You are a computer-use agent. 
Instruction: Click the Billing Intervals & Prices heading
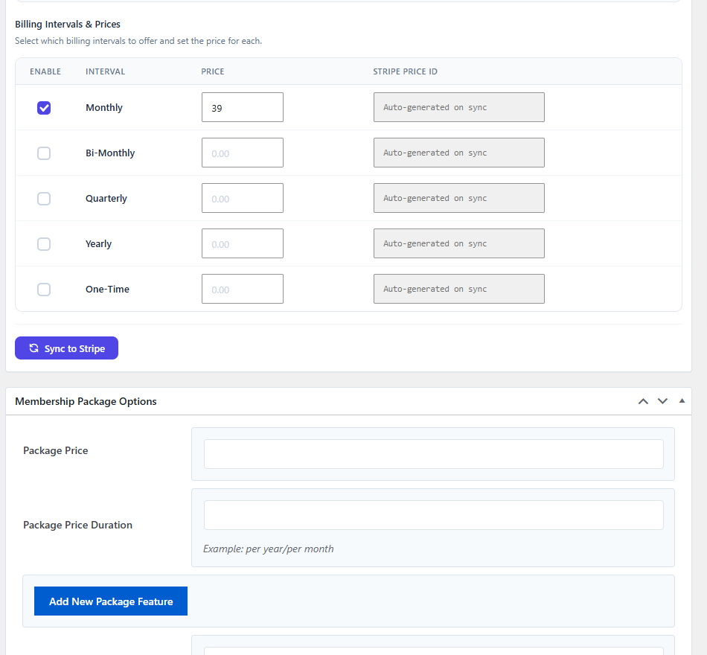[x=68, y=25]
